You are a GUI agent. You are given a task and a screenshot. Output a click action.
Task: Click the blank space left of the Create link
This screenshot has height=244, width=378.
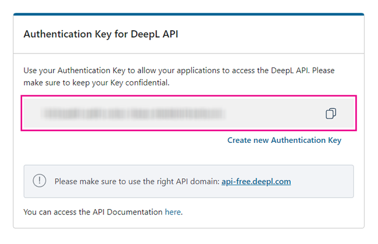(116, 140)
